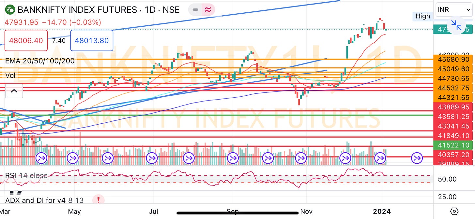The width and height of the screenshot is (475, 219).
Task: Open the ADX and DI for v4 legend
Action: click(44, 200)
